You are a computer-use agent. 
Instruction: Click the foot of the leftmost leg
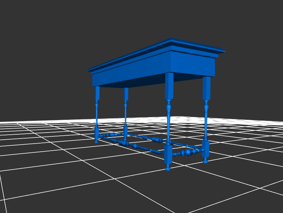pyautogui.click(x=96, y=141)
